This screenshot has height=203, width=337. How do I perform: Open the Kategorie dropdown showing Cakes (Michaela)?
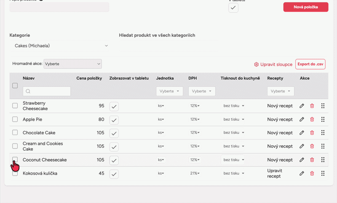tap(59, 46)
